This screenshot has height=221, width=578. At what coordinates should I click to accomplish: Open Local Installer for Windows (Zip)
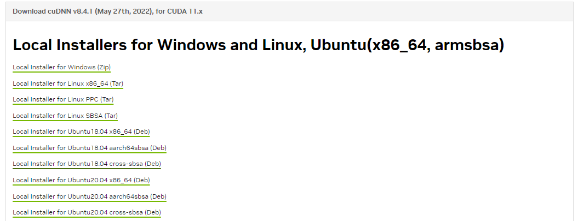[61, 68]
